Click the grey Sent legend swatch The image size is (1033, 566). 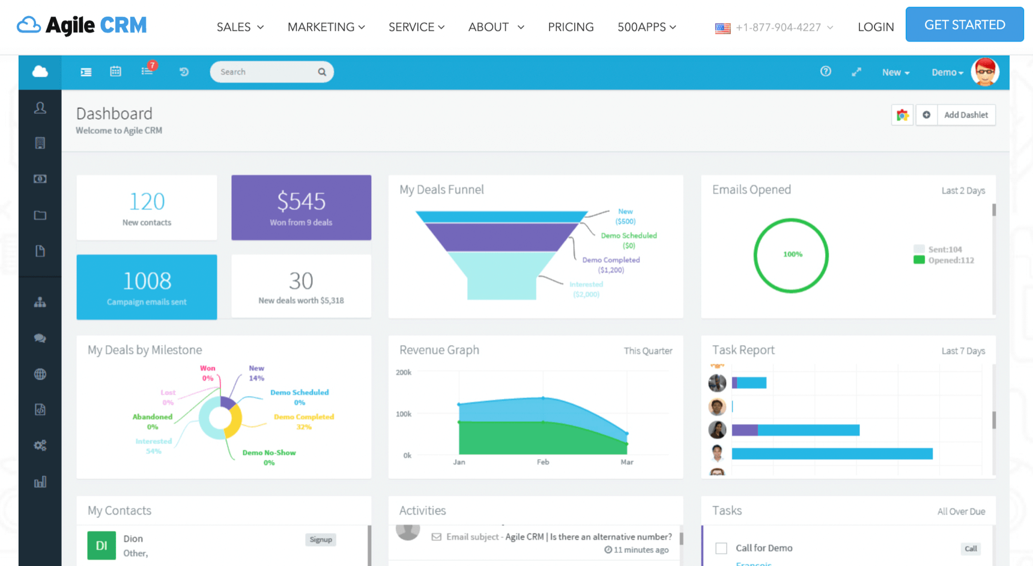pyautogui.click(x=919, y=249)
